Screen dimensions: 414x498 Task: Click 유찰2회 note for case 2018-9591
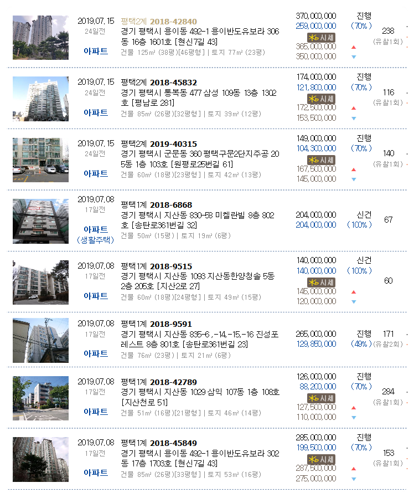pyautogui.click(x=388, y=344)
